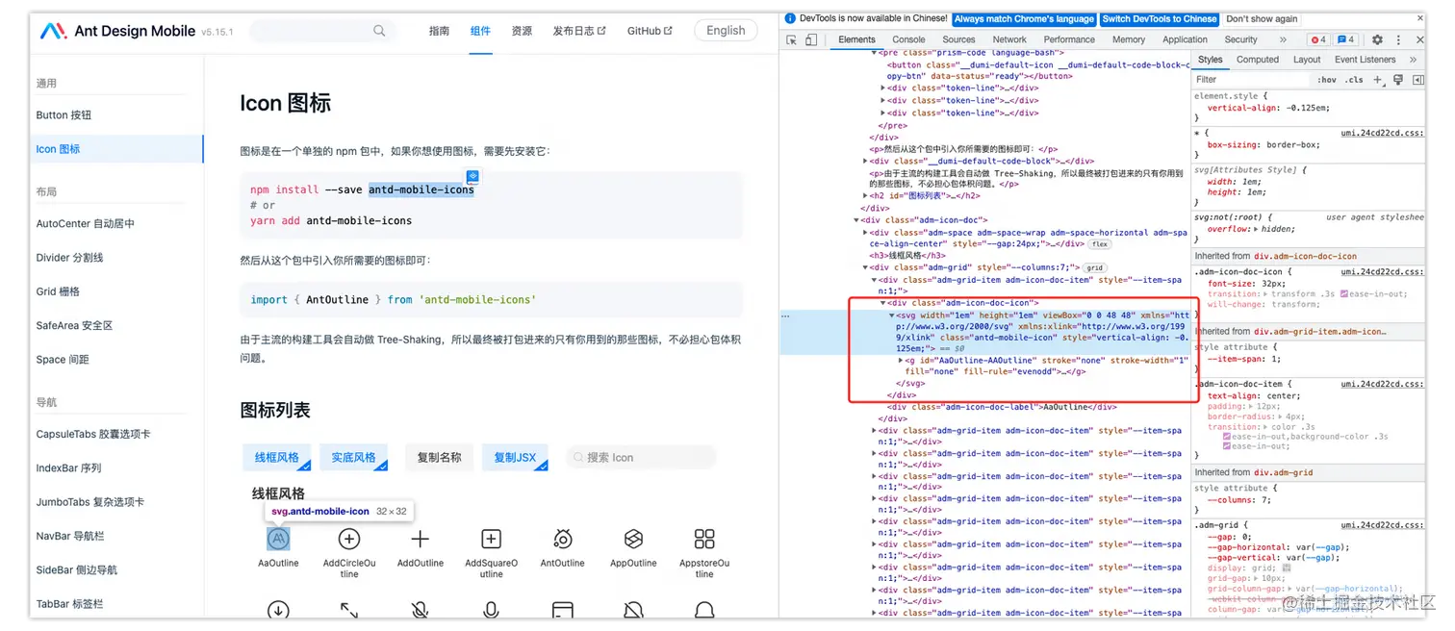The height and width of the screenshot is (631, 1455).
Task: Select the AntOutline icon
Action: [563, 539]
